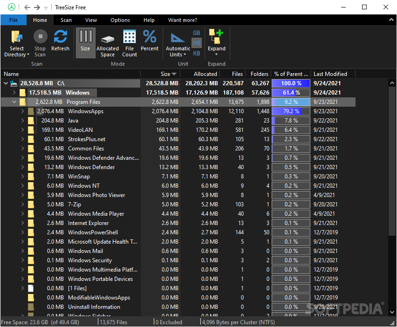The height and width of the screenshot is (327, 397).
Task: Sort by the Size column header
Action: pyautogui.click(x=160, y=74)
